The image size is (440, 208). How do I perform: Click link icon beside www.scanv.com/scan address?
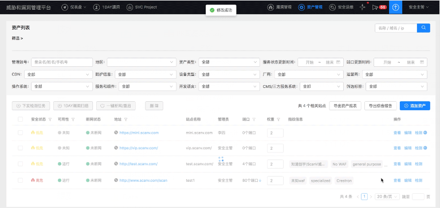click(x=116, y=180)
